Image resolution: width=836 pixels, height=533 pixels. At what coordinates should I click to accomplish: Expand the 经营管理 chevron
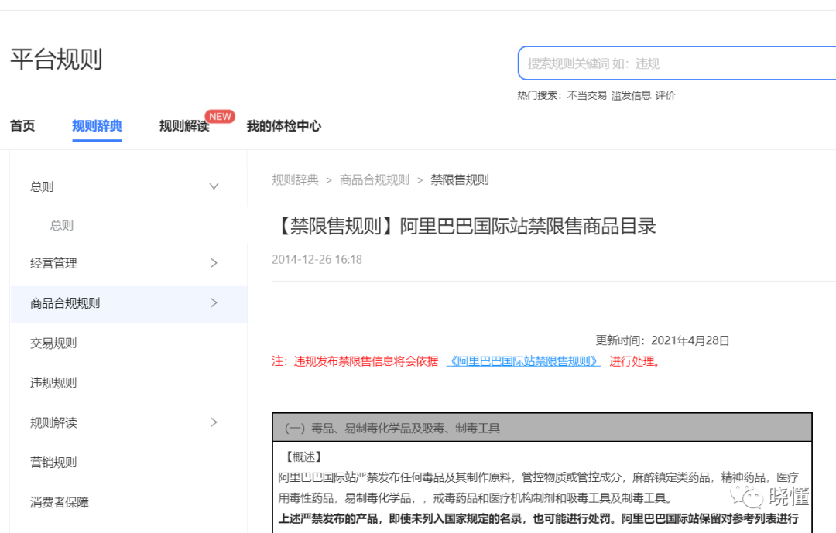(x=214, y=263)
